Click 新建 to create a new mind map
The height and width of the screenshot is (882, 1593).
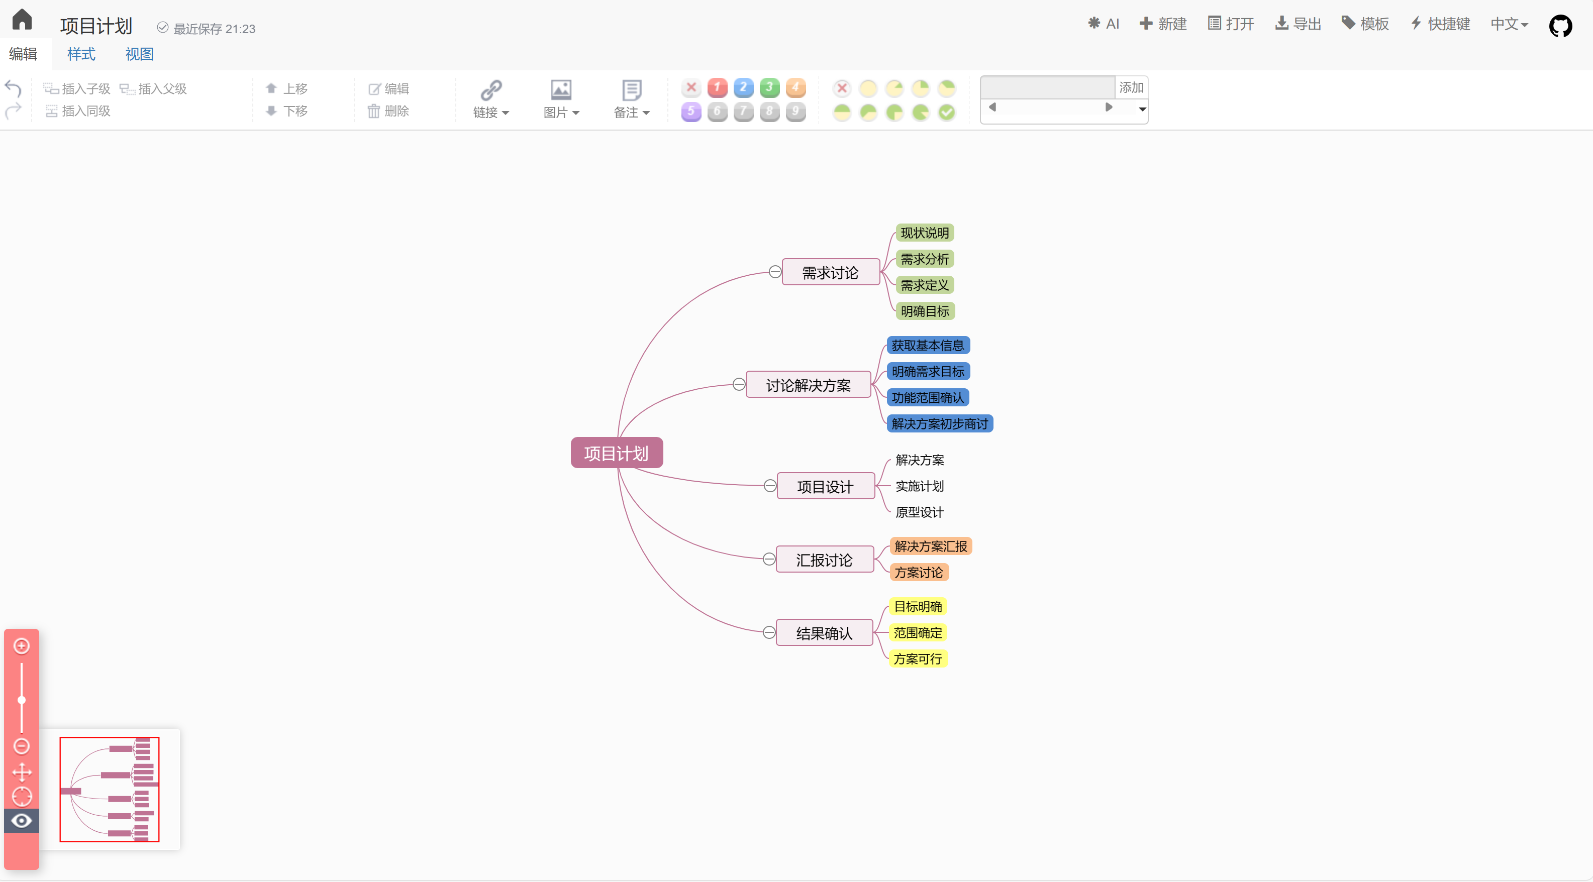click(1163, 24)
